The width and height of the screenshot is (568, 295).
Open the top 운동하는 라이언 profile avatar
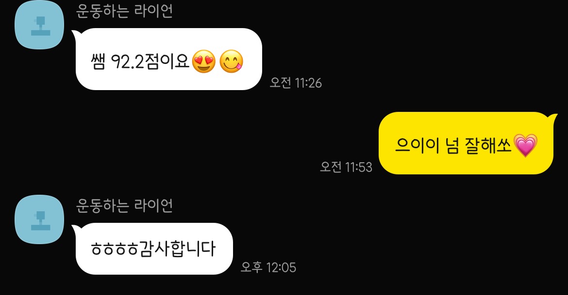(x=39, y=25)
